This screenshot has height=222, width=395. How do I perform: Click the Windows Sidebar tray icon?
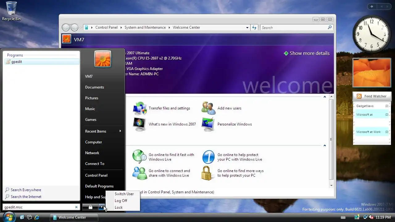point(357,217)
